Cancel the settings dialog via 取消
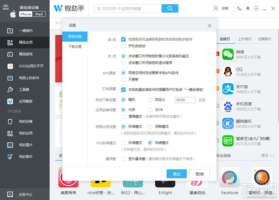Screen dimensions: 279x200 pyautogui.click(x=199, y=174)
